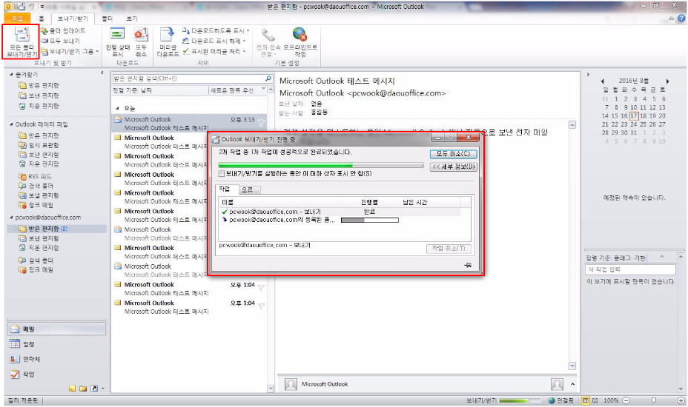Collapse the pcwook@daouoffice.com account tree
The height and width of the screenshot is (407, 688).
[11, 218]
